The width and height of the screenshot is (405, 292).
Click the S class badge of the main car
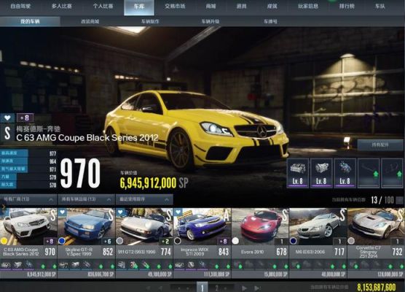pyautogui.click(x=7, y=133)
